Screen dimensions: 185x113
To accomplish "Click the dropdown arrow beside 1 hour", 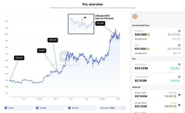I will 123,108.
